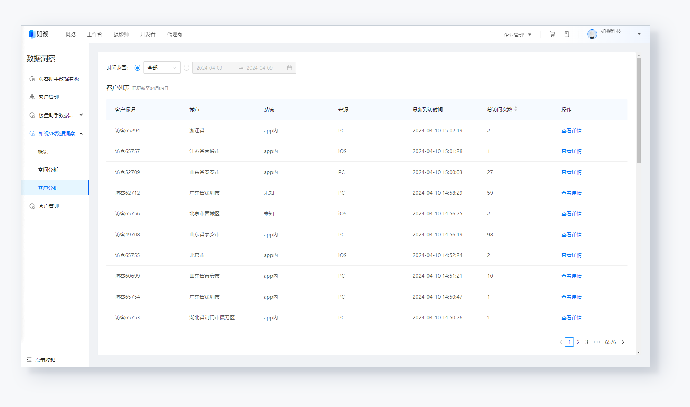Click the icon beside bottom 客户管理

coord(32,206)
